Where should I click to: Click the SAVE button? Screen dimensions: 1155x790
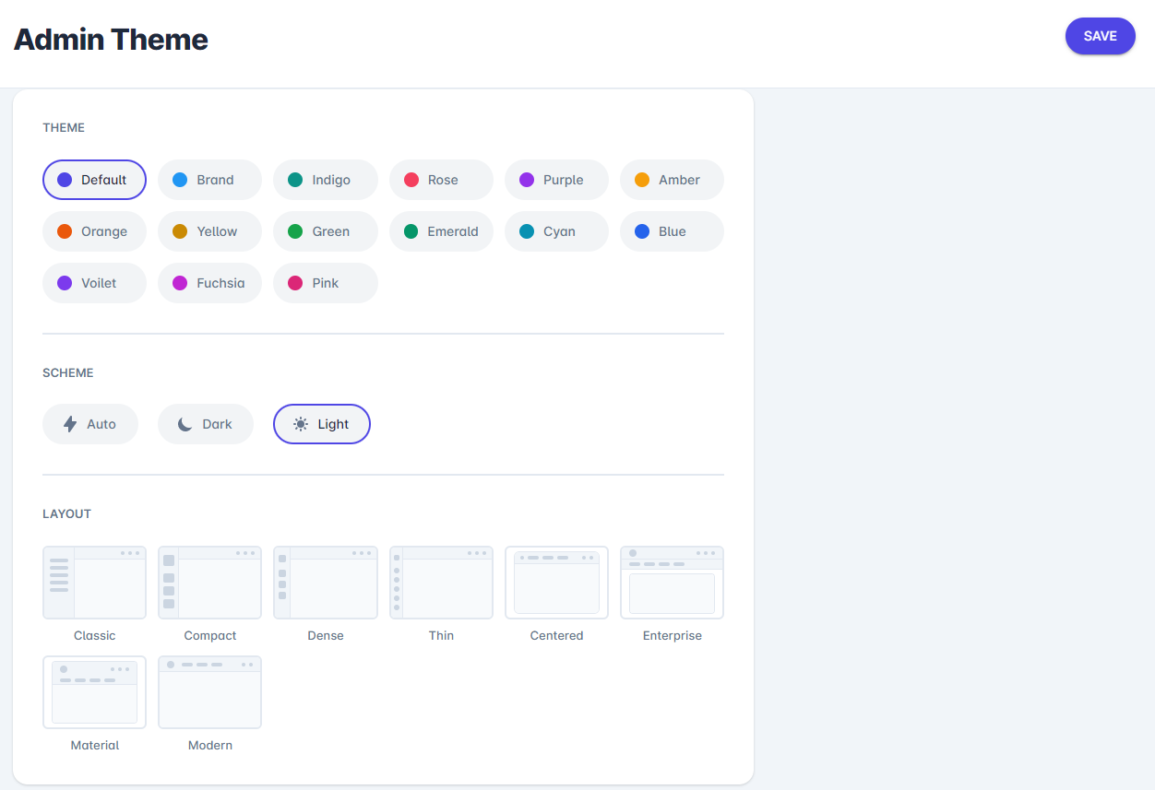[1100, 36]
